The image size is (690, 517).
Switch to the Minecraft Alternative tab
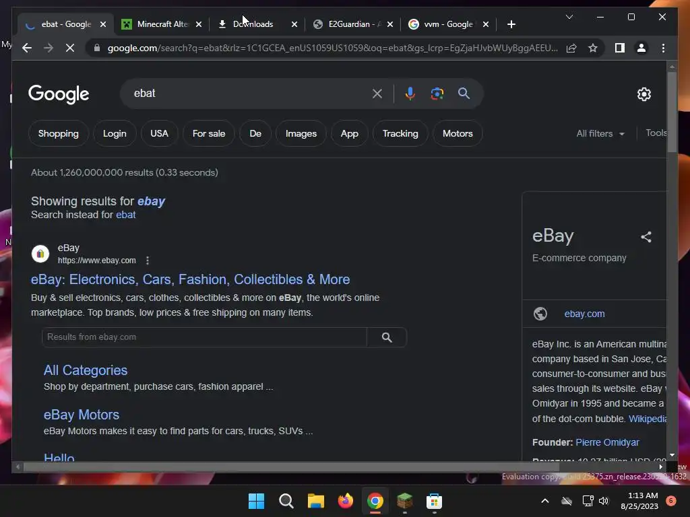(160, 24)
